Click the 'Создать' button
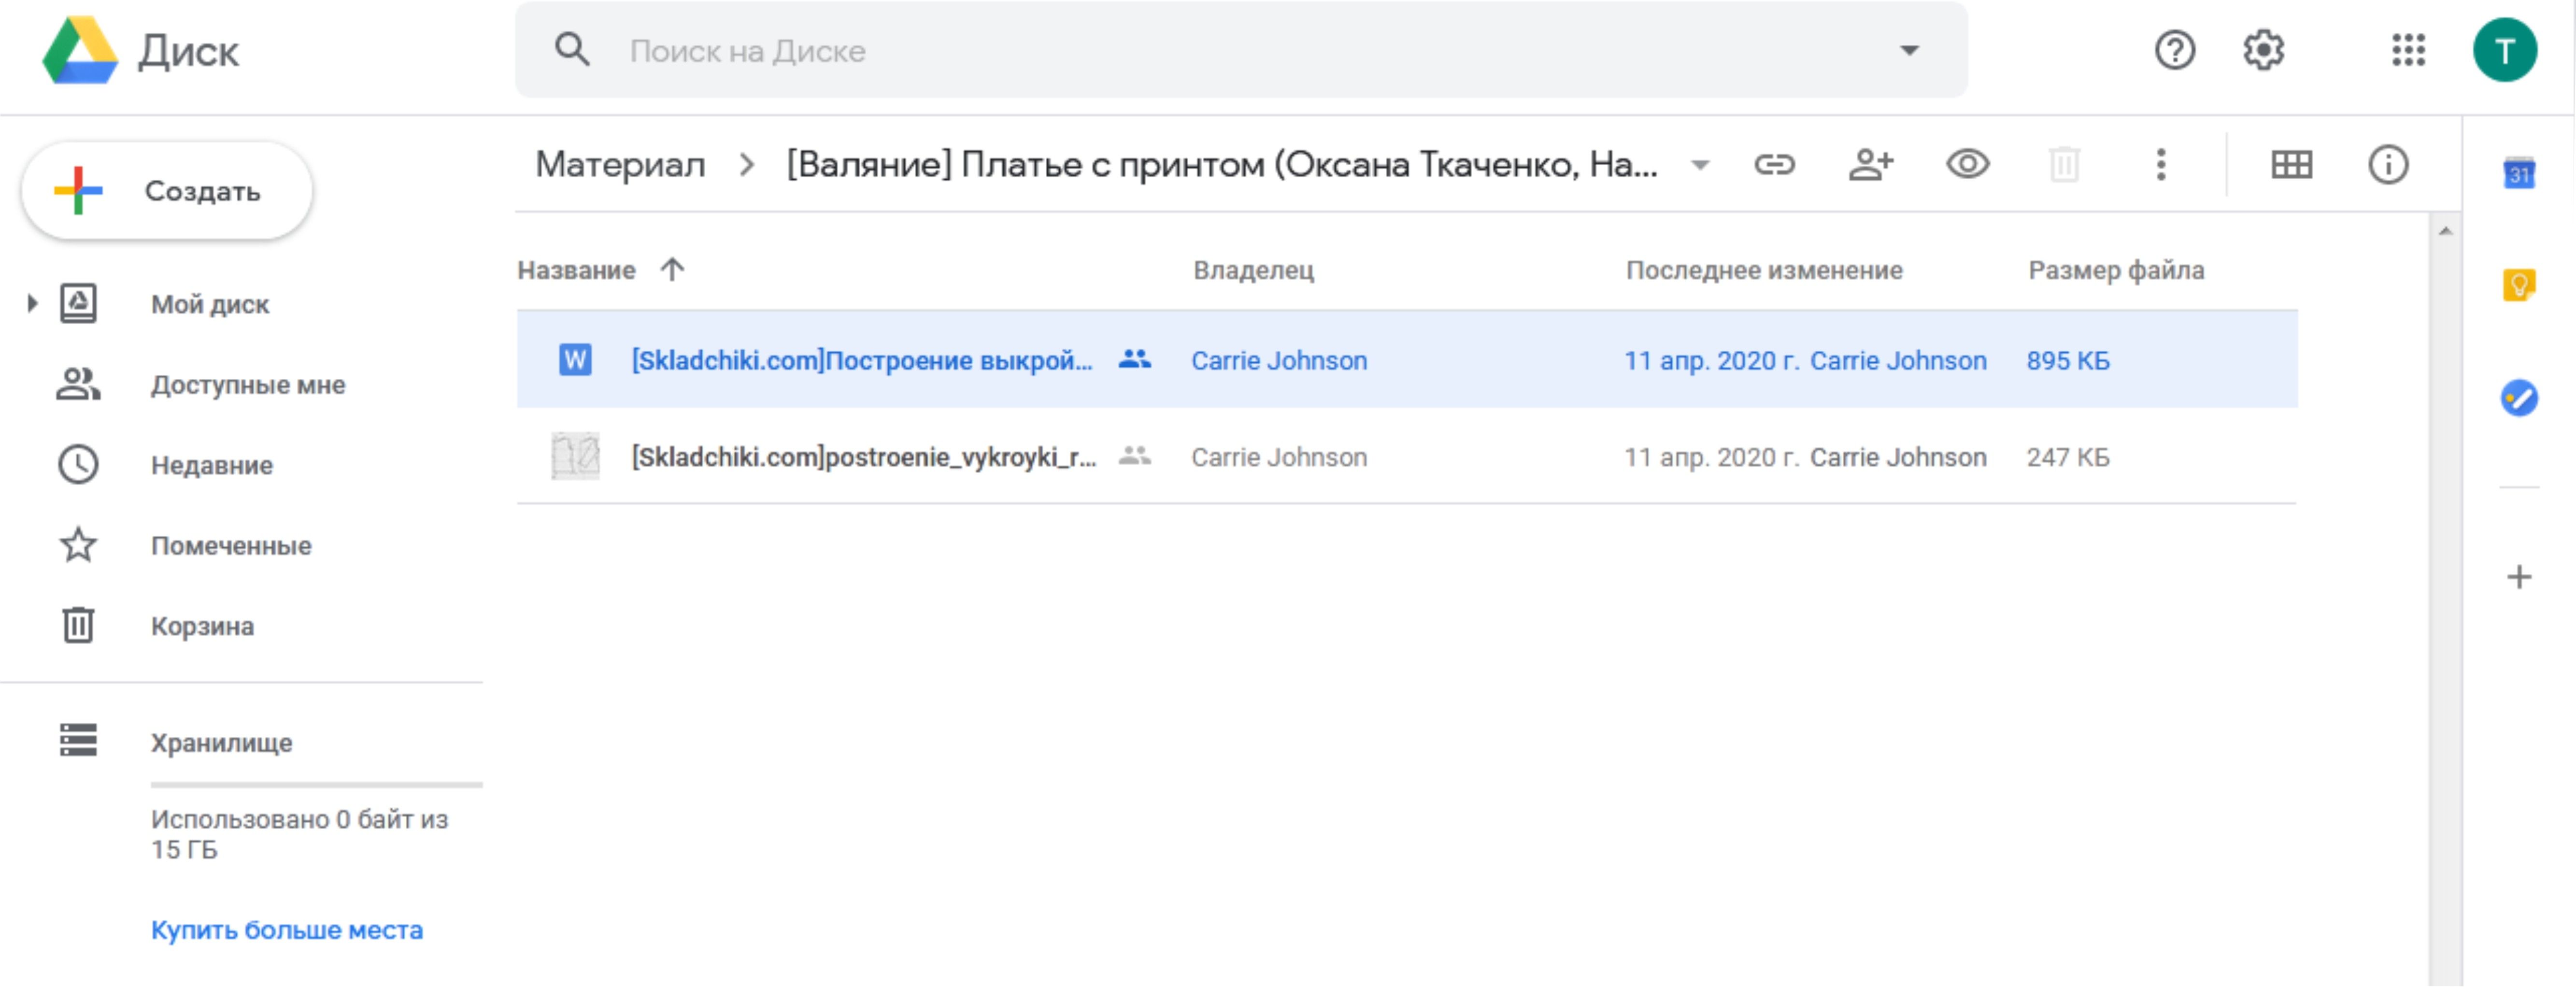The width and height of the screenshot is (2576, 987). tap(167, 190)
